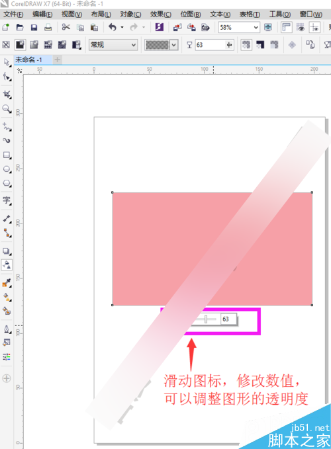331x449 pixels.
Task: Open the 视图(V) menu
Action: [x=72, y=15]
